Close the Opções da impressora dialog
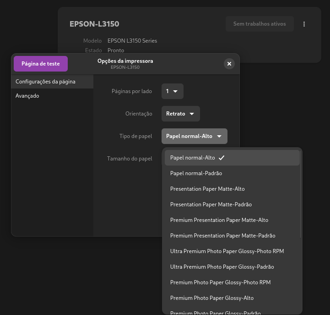The height and width of the screenshot is (315, 330). coord(229,64)
